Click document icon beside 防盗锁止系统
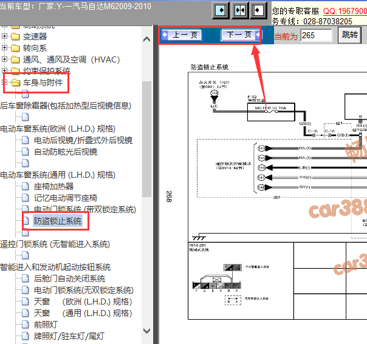The height and width of the screenshot is (344, 367). [26, 221]
